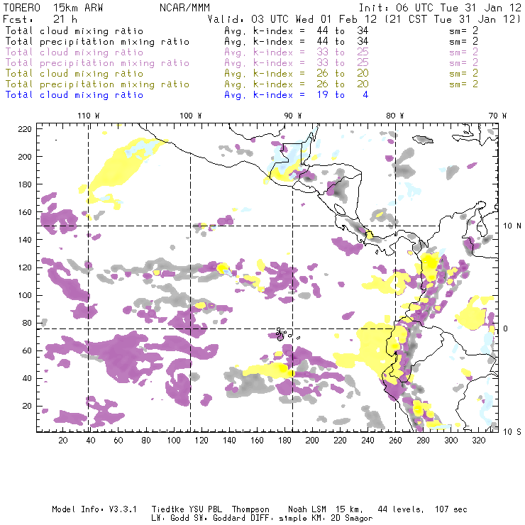The width and height of the screenshot is (525, 525).
Task: Click the '90 W' longitude label
Action: [x=293, y=116]
